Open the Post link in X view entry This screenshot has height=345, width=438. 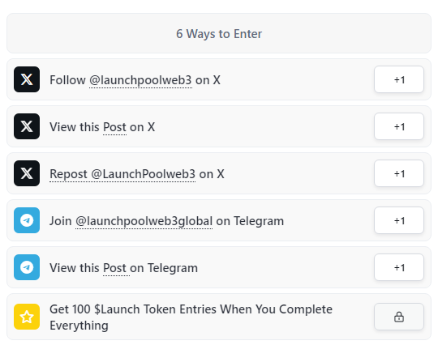(114, 127)
